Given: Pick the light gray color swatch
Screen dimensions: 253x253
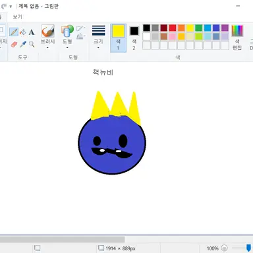Looking at the screenshot, I should coord(155,36).
